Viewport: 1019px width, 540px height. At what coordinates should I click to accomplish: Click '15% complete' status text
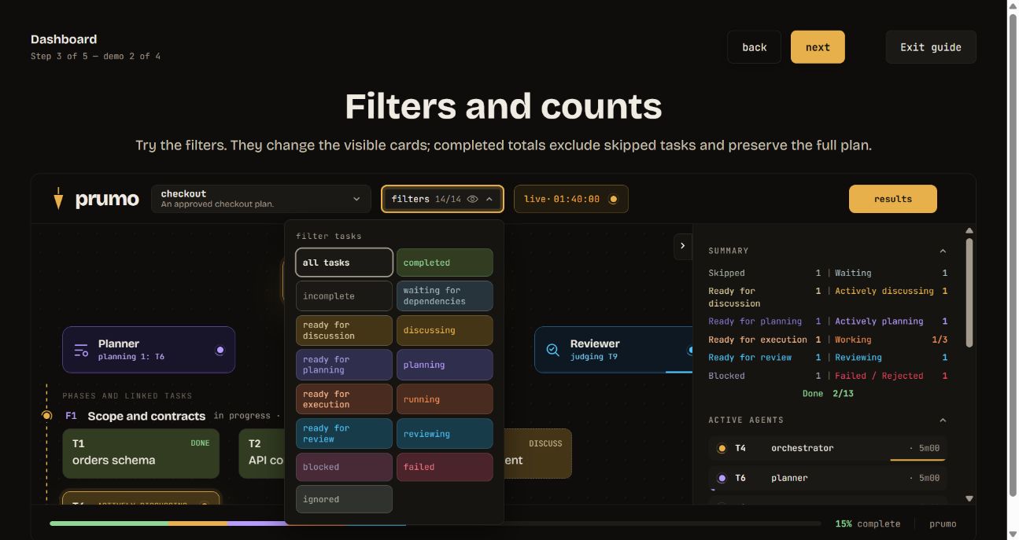coord(868,523)
